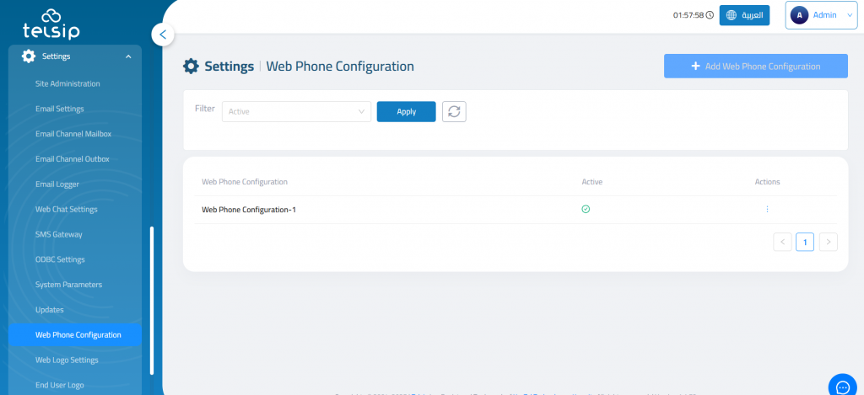Go to next pagination page
864x395 pixels.
[829, 242]
